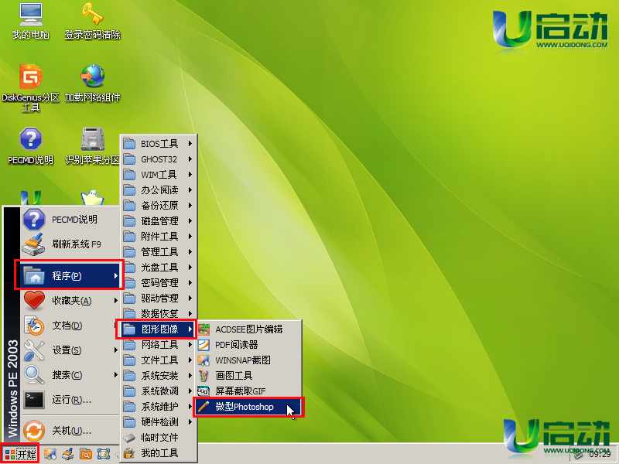Launch 画图工具 from the submenu
The height and width of the screenshot is (464, 619).
click(x=249, y=376)
